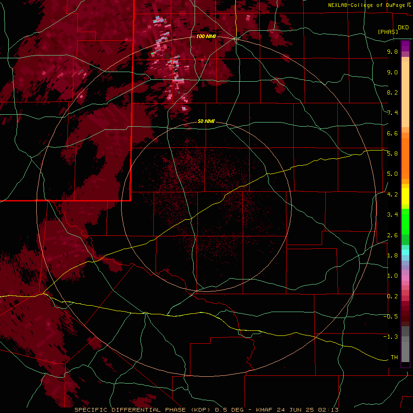Click the 5.0 value on the color scale
This screenshot has height=413, width=413.
[392, 174]
